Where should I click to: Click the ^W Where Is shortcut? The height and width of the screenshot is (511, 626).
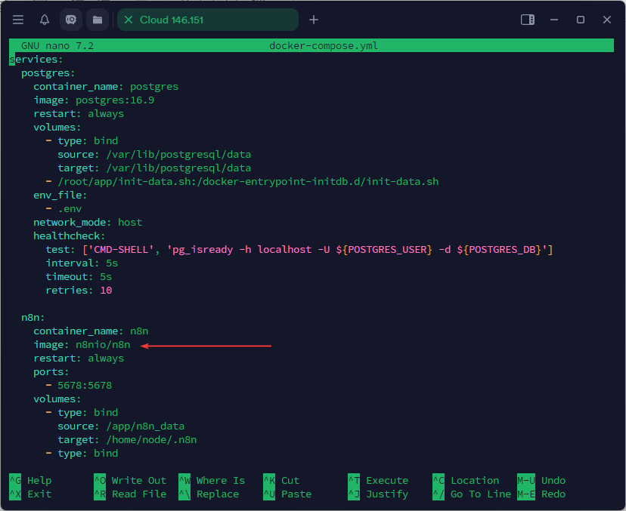[212, 480]
